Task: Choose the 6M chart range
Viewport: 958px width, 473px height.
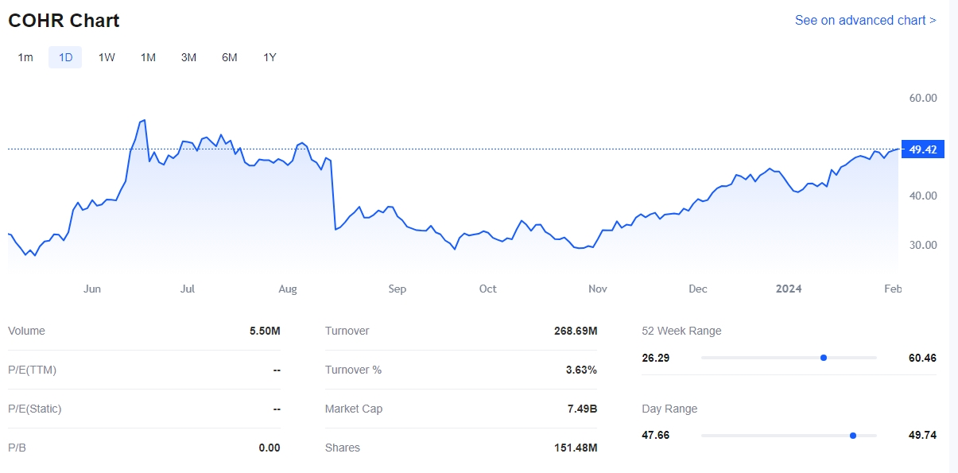Action: coord(230,57)
